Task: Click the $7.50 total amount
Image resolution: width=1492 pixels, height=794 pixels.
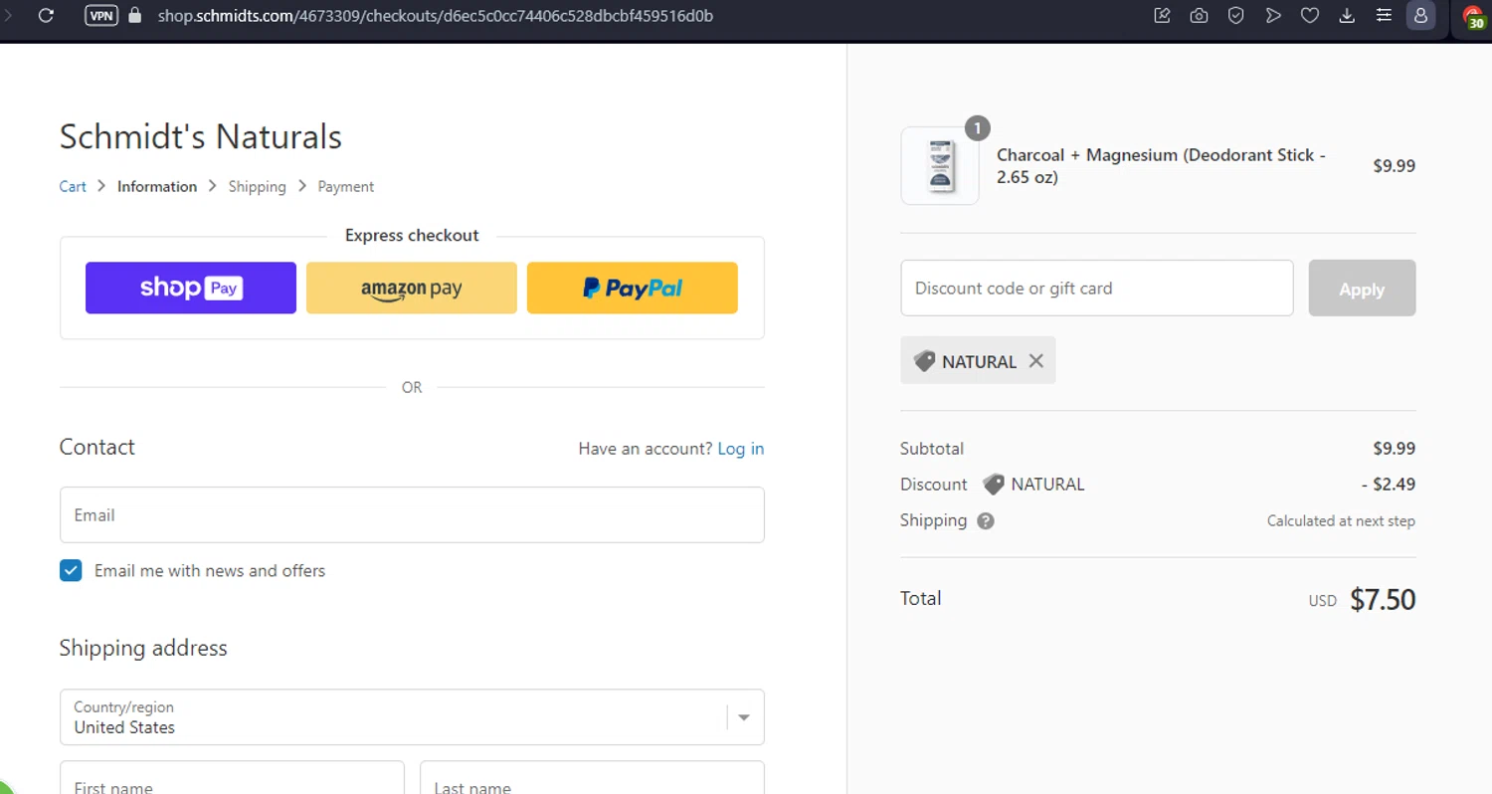Action: click(x=1383, y=599)
